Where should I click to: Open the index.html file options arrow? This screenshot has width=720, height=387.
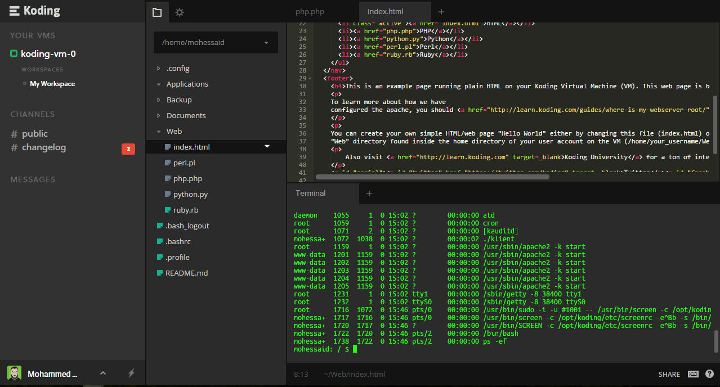click(x=267, y=147)
